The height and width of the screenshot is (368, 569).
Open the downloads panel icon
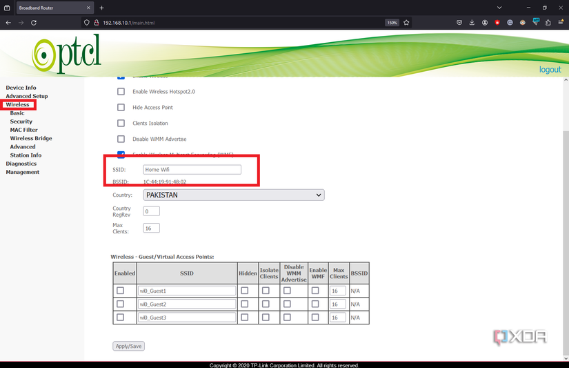pyautogui.click(x=472, y=23)
